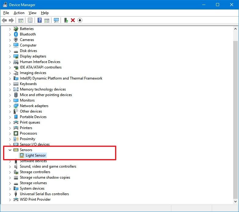Collapse the Sensors category

click(10, 150)
